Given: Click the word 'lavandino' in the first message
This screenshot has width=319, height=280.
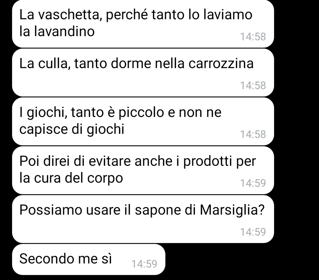Looking at the screenshot, I should click(64, 31).
